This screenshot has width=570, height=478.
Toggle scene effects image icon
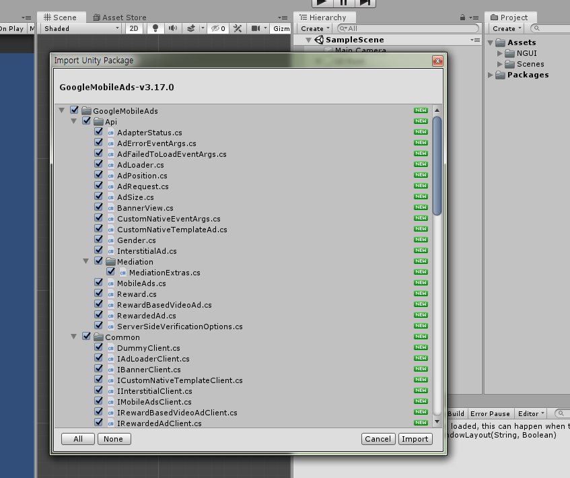click(191, 28)
